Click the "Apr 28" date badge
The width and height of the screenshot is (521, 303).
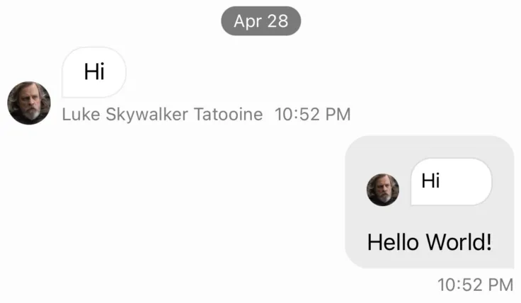point(260,21)
